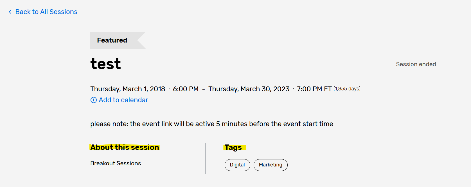Click the vertical divider between About and Tags
Screen dimensions: 471x187
point(205,158)
